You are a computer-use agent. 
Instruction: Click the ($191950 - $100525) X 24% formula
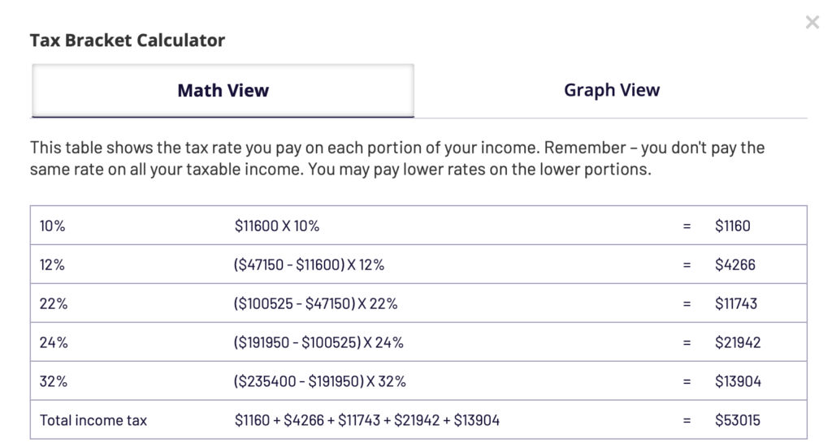(318, 342)
